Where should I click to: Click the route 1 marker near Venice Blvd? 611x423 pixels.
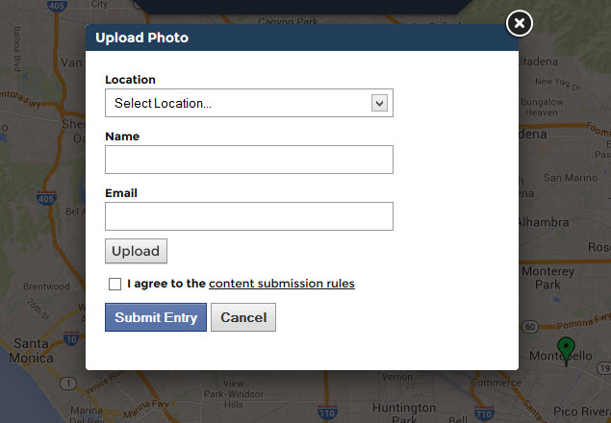click(68, 384)
